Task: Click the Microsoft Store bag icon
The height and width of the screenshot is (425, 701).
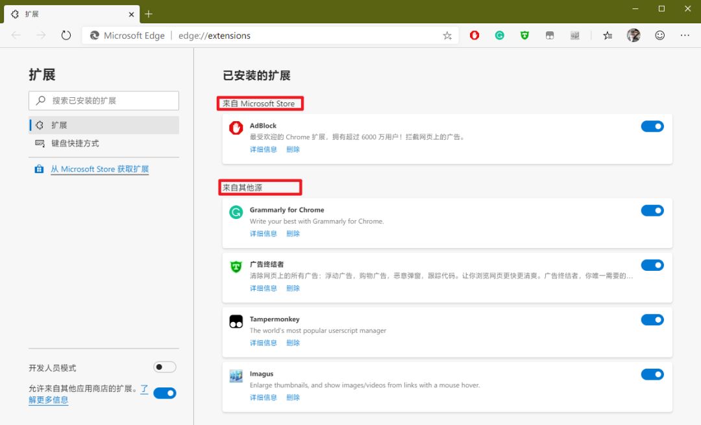Action: click(x=40, y=169)
